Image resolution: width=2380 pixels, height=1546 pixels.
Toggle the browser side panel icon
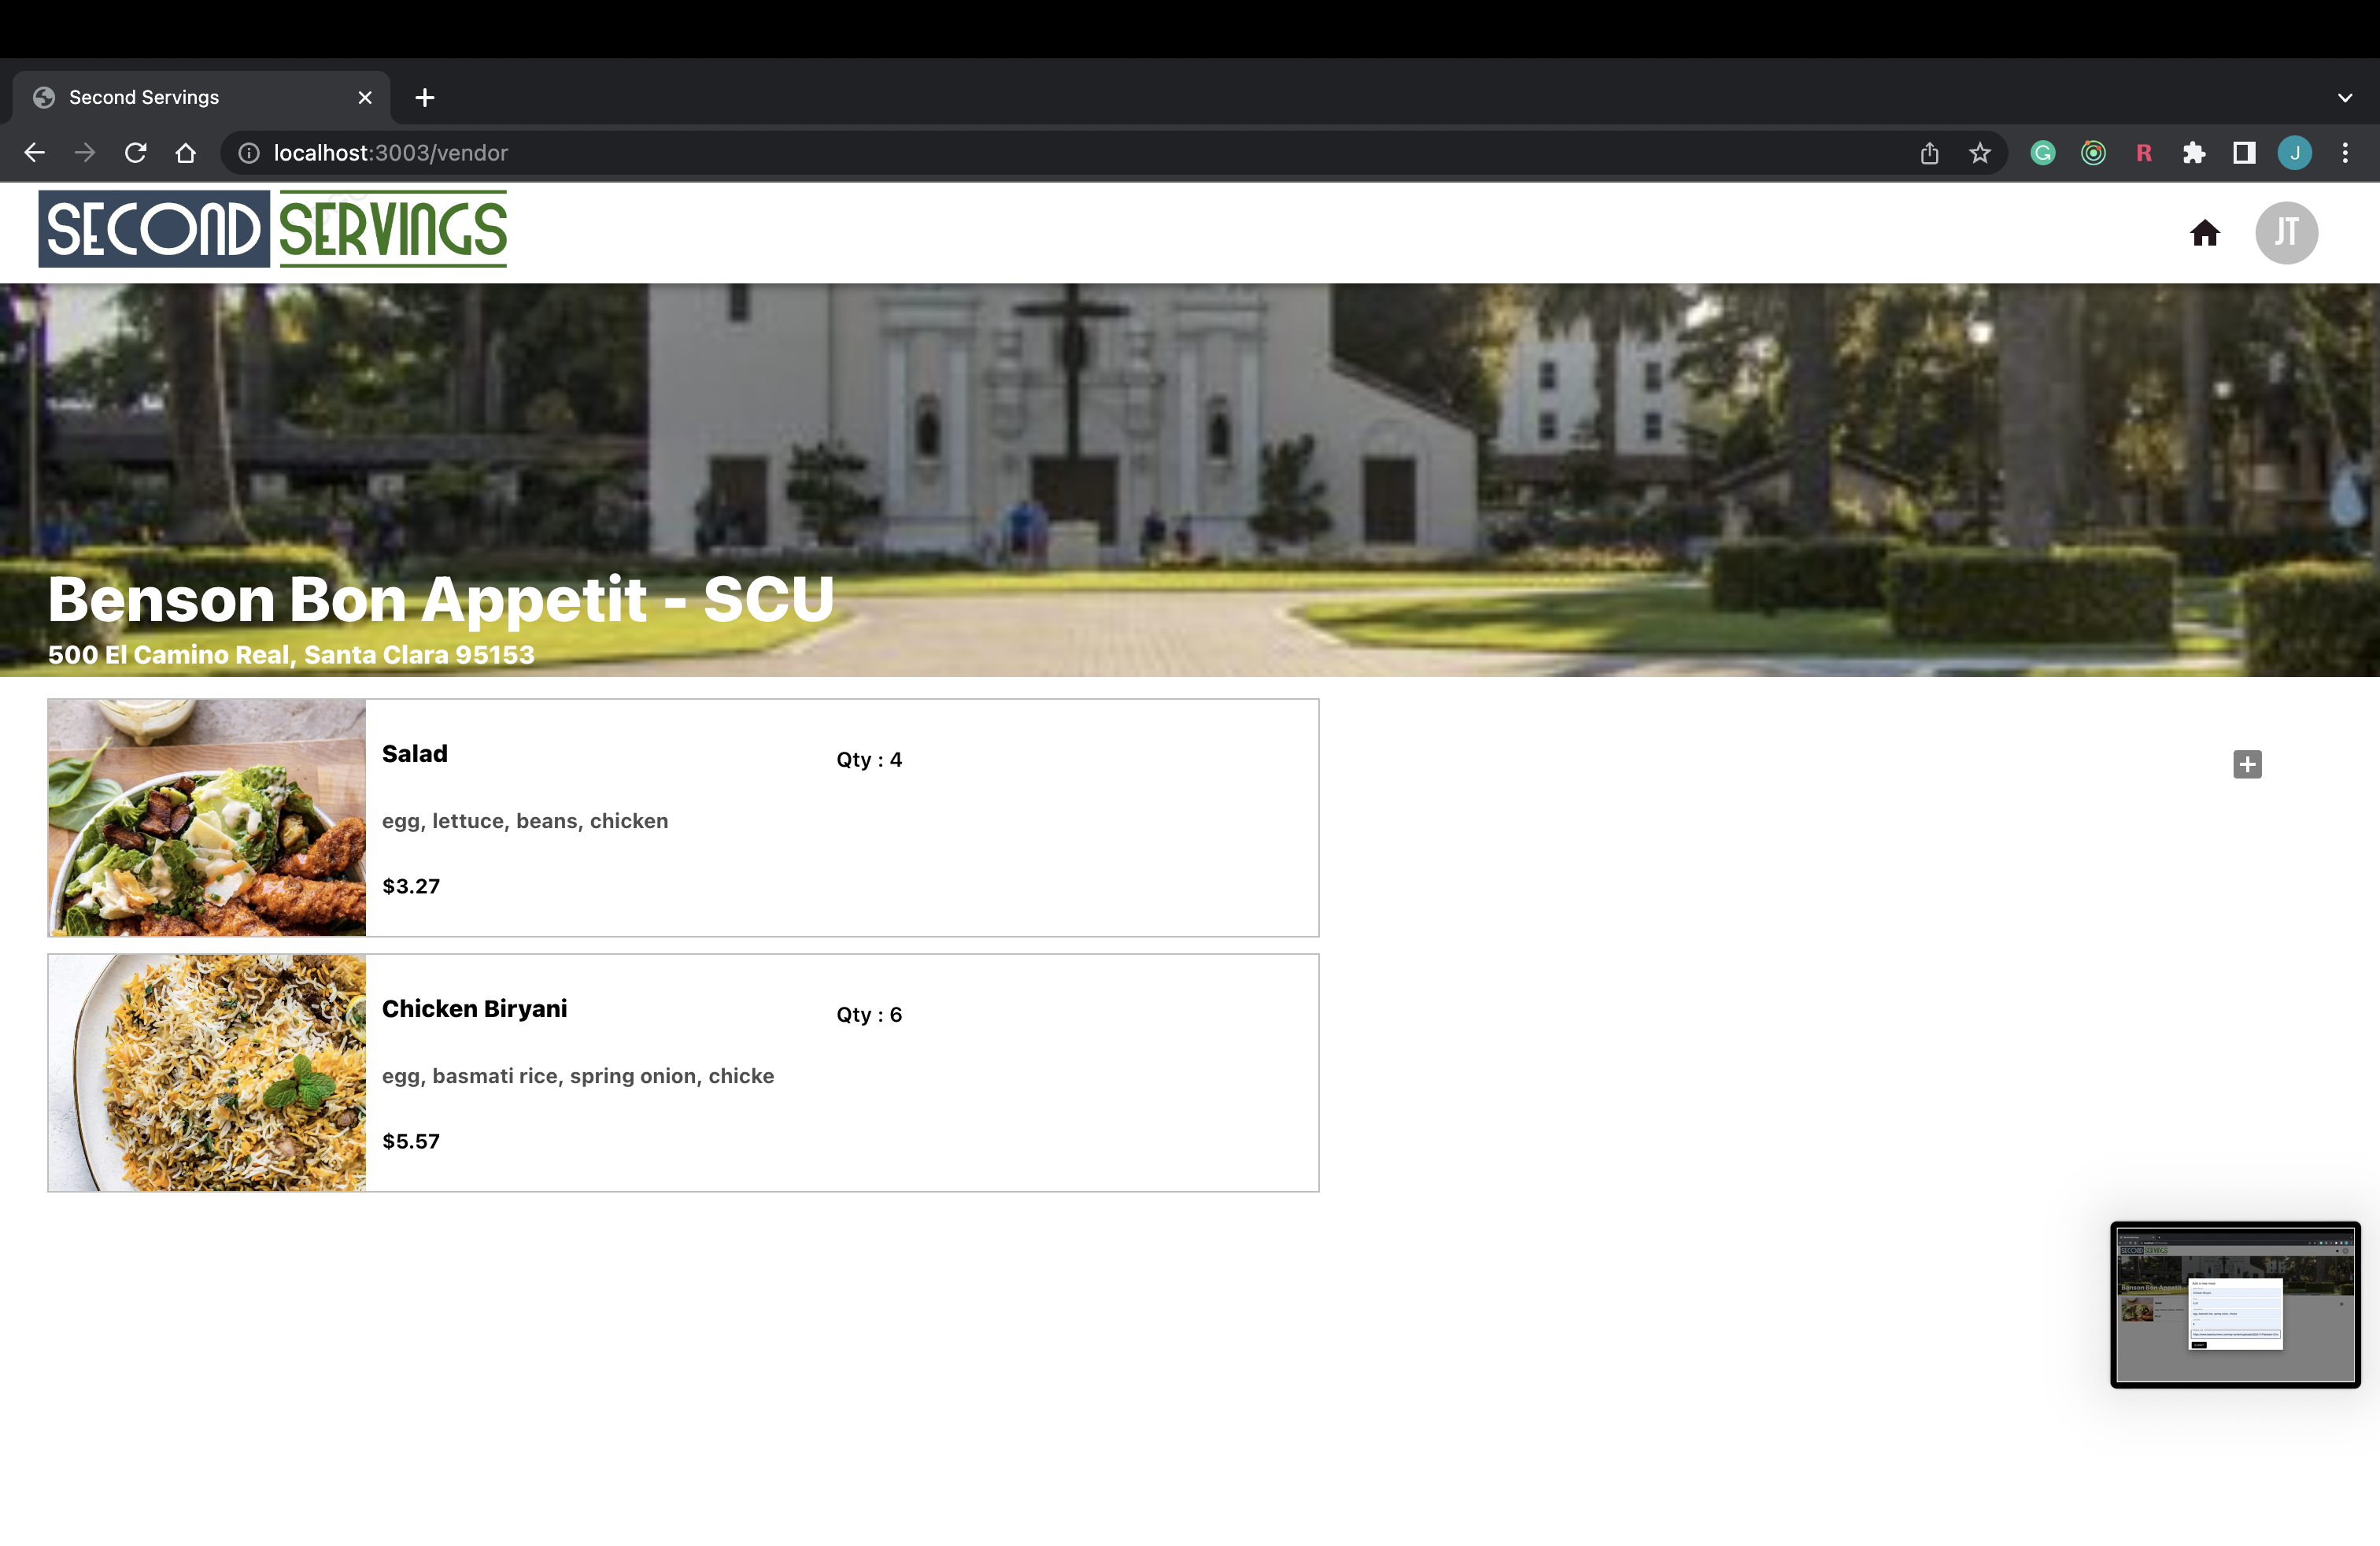2244,153
